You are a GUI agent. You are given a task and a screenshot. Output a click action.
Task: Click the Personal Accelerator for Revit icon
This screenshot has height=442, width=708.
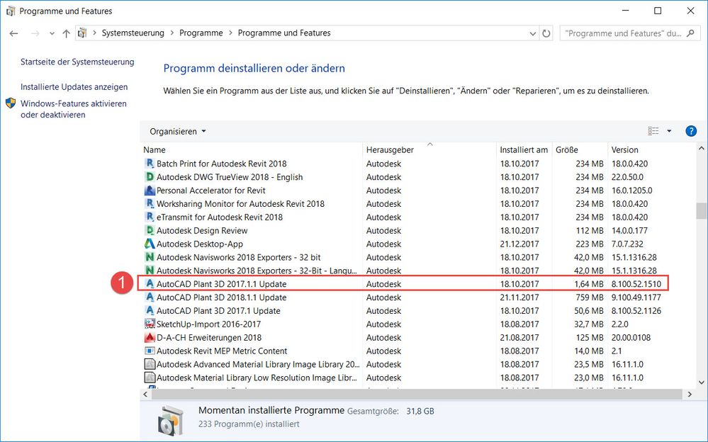(150, 191)
